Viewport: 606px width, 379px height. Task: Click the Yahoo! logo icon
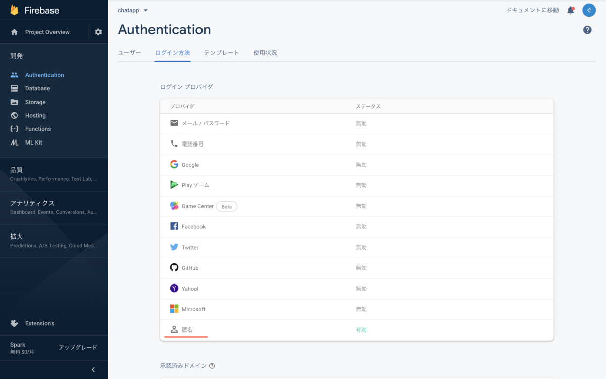(x=174, y=288)
